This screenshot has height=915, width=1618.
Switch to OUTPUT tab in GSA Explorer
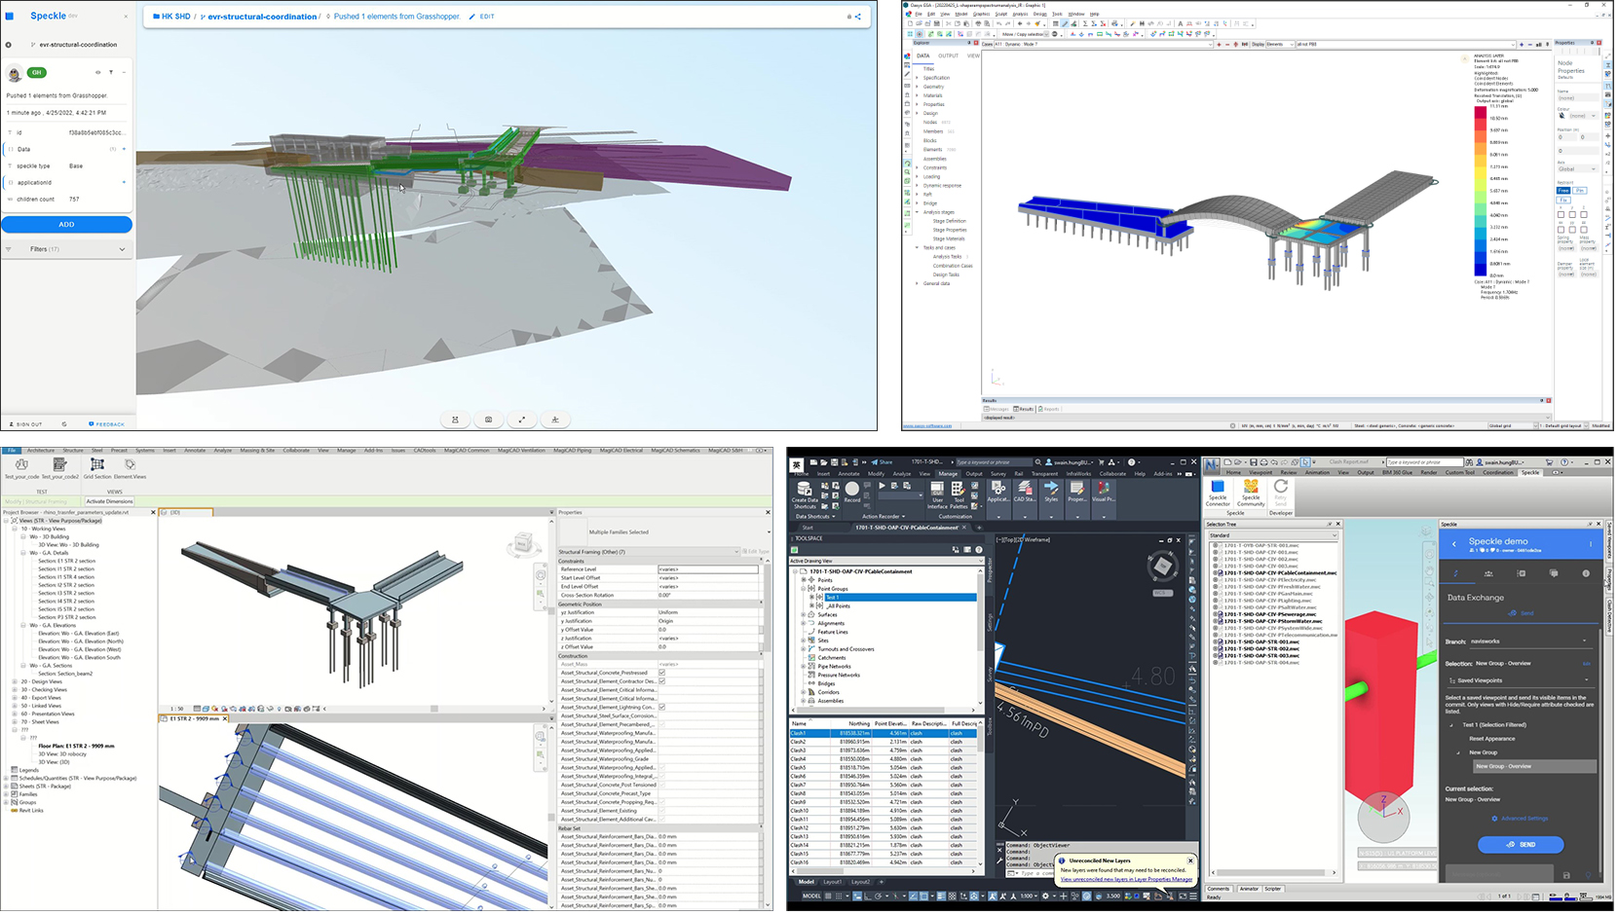949,56
